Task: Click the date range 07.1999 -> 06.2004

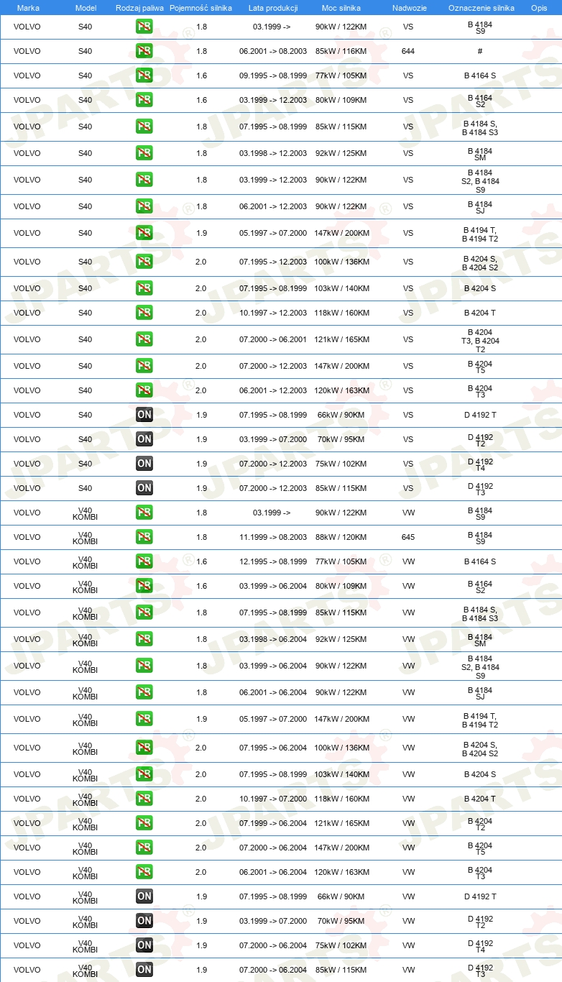Action: click(273, 824)
